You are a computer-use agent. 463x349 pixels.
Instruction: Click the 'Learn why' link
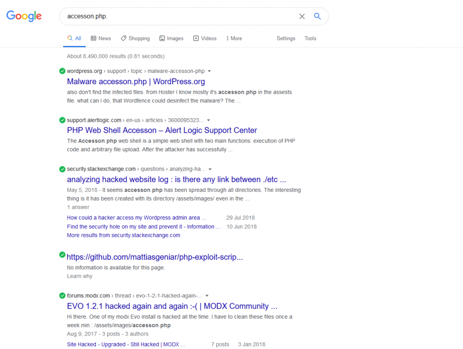click(80, 276)
